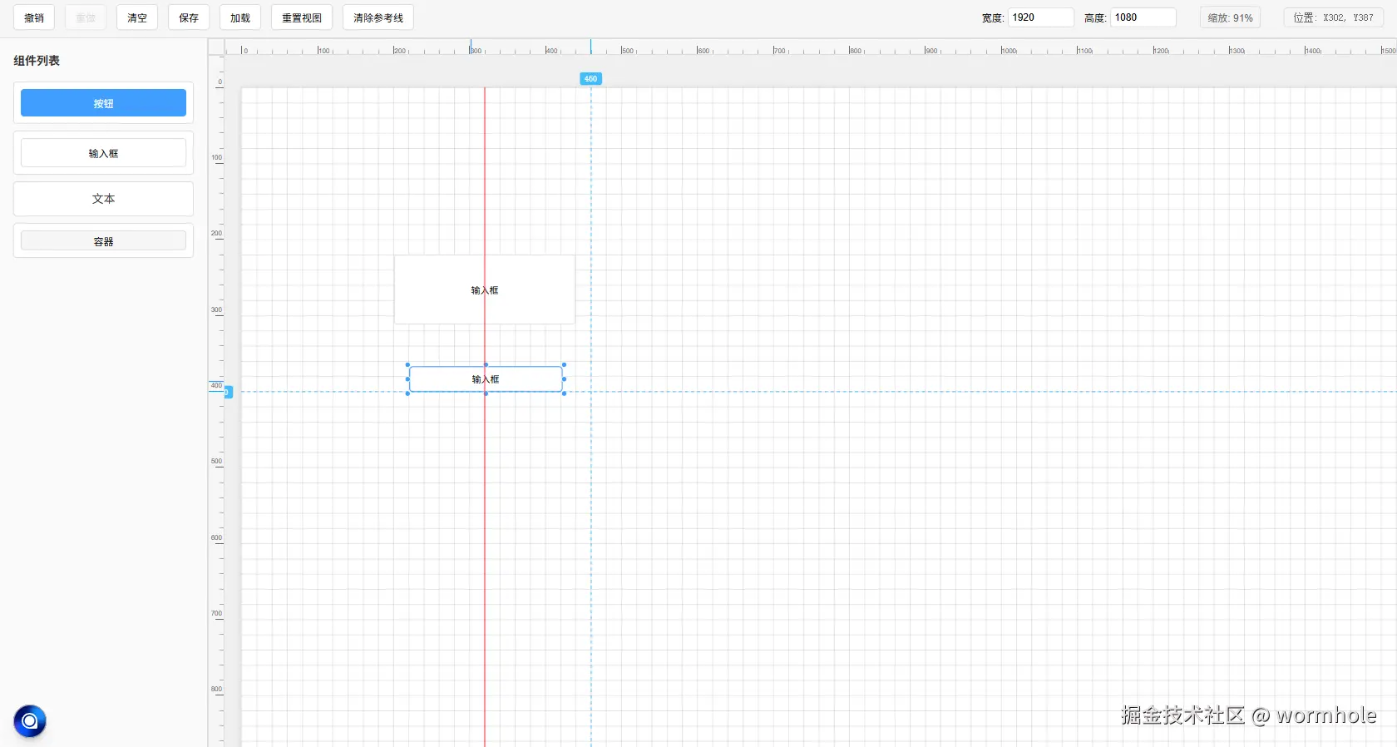Click the round blue floating icon bottom-left

[x=30, y=721]
